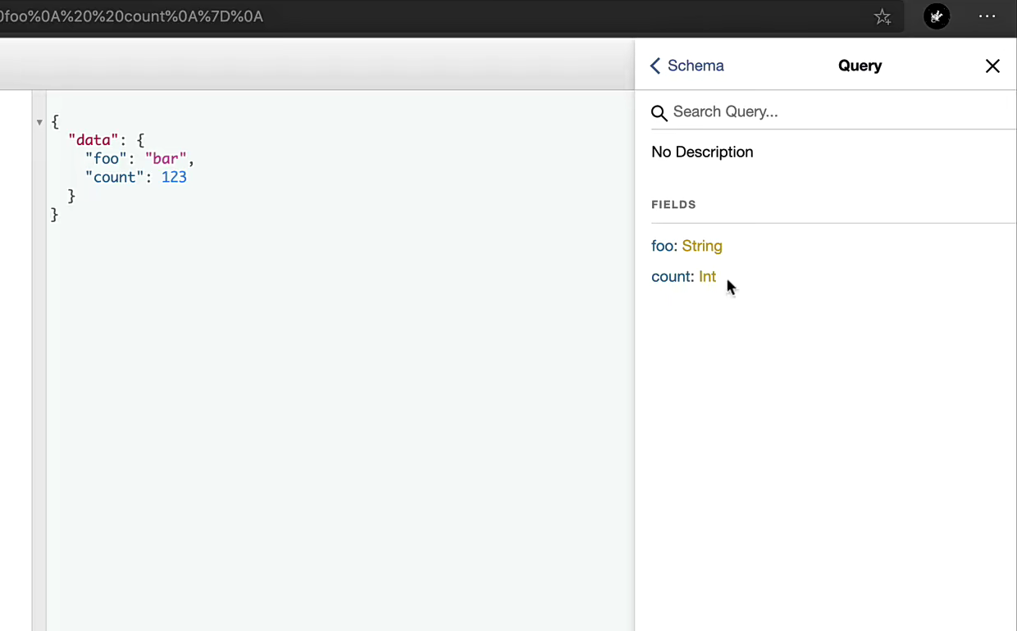The height and width of the screenshot is (631, 1017).
Task: Open the browser three-dots menu
Action: [987, 16]
